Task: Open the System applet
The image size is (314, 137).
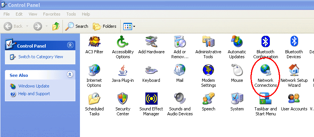Action: [237, 102]
